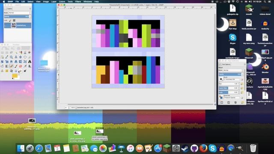Edit the selected brush

click(x=241, y=80)
